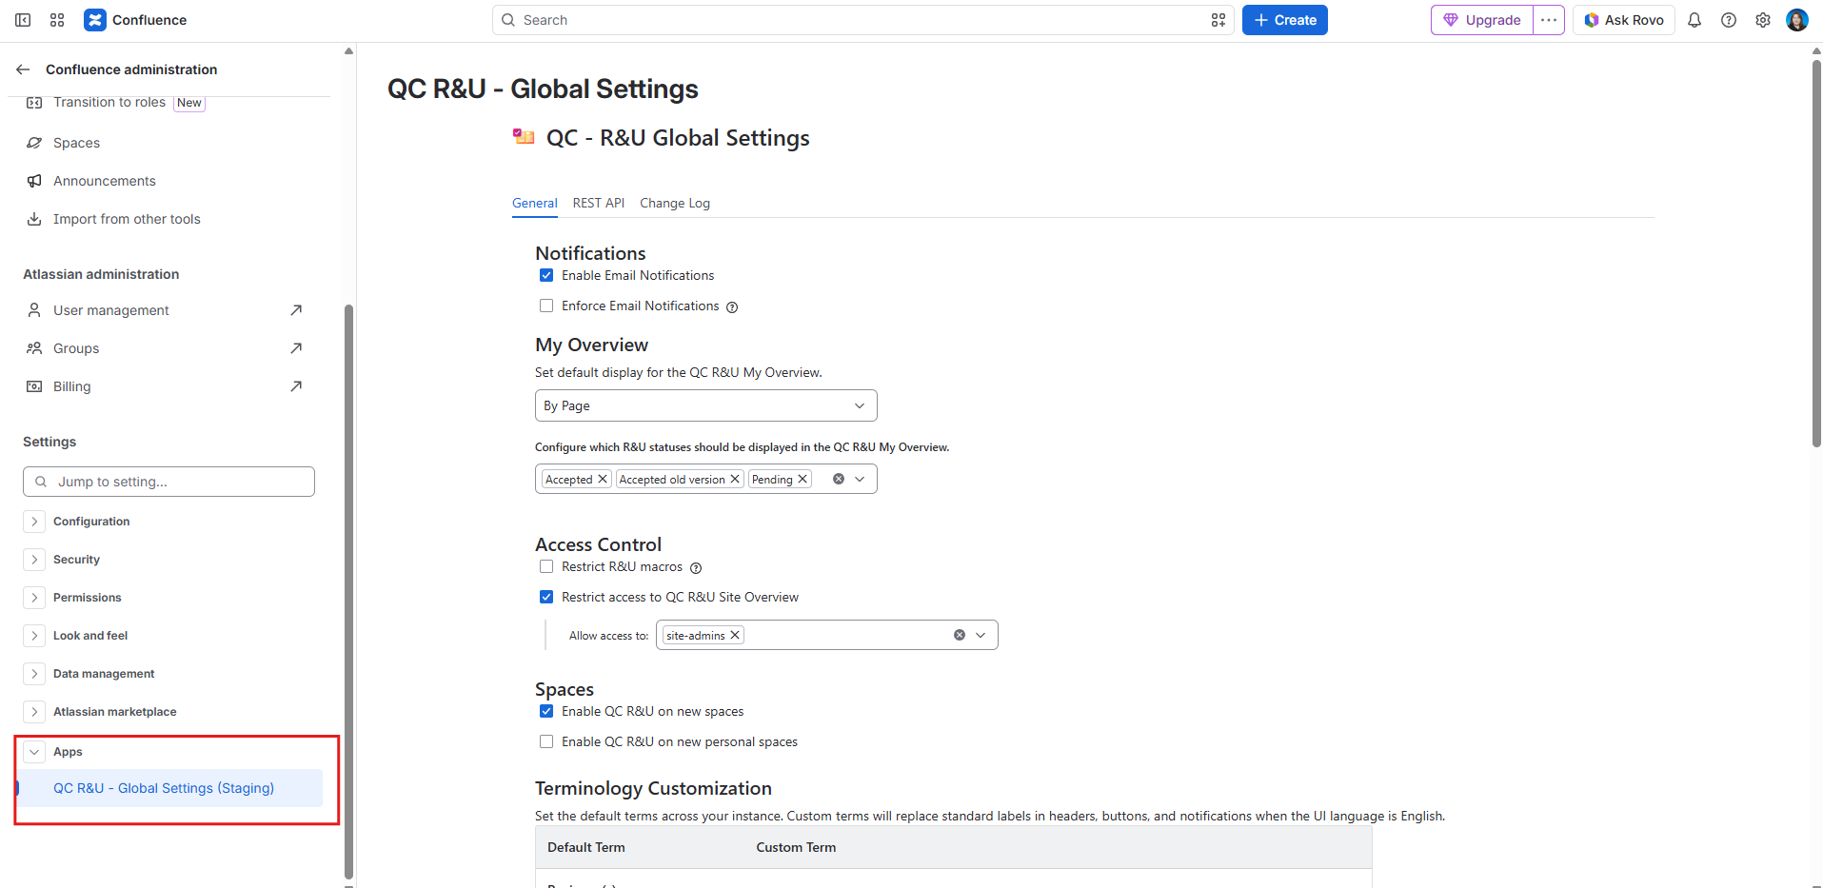Click the Confluence logo icon
The height and width of the screenshot is (888, 1823).
[x=95, y=20]
